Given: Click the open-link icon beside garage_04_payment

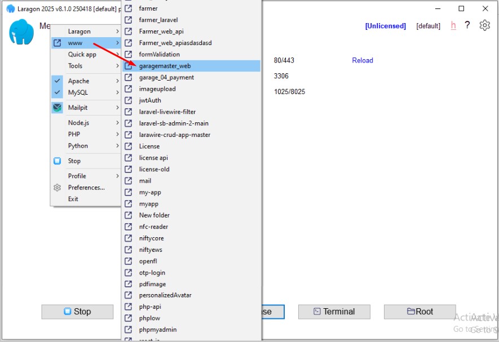Looking at the screenshot, I should [128, 77].
